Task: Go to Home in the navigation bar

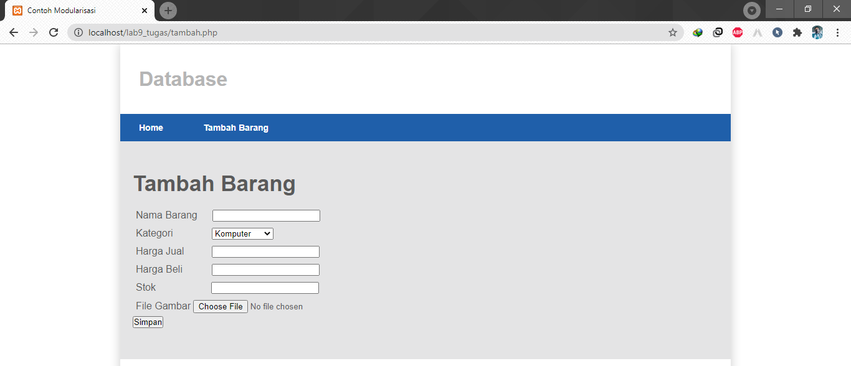Action: coord(151,128)
